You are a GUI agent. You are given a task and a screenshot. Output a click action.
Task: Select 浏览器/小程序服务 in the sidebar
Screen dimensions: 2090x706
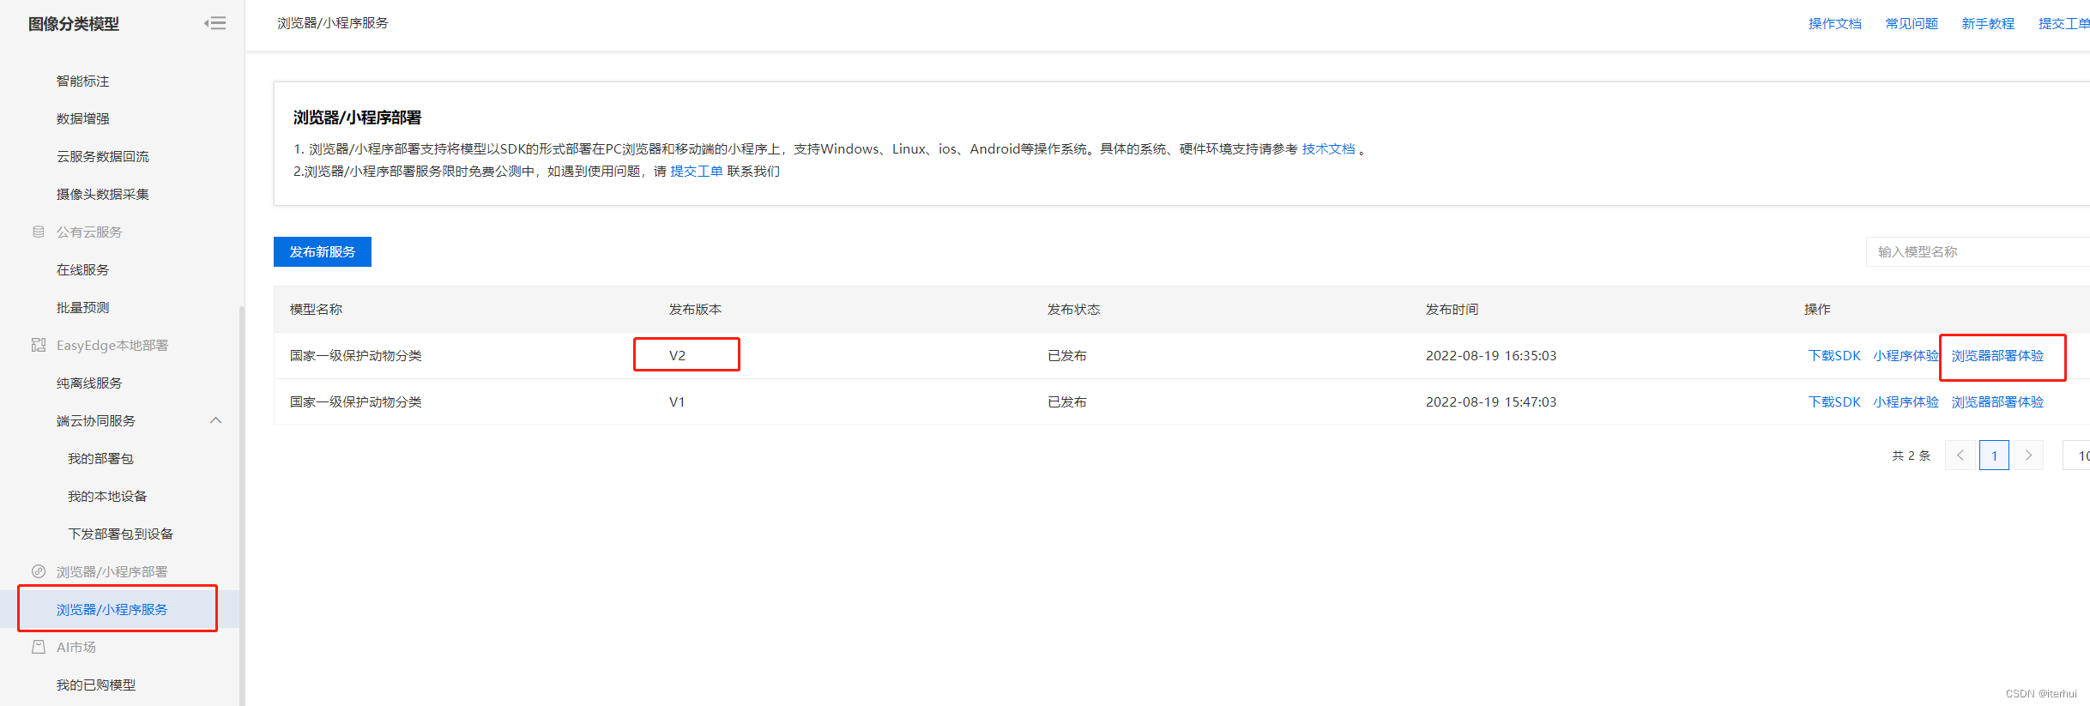pos(112,609)
